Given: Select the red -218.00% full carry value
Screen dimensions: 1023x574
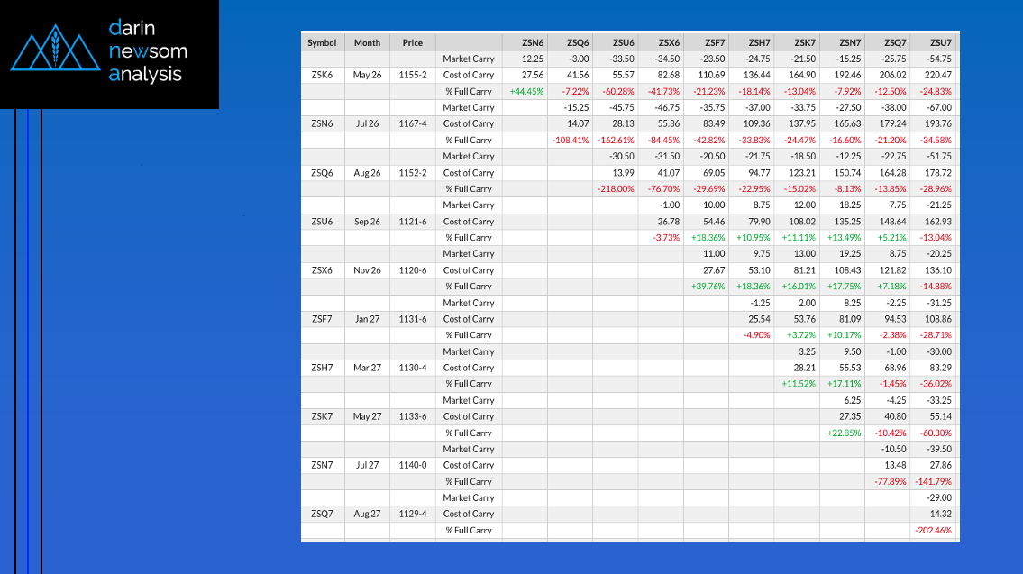Looking at the screenshot, I should pyautogui.click(x=617, y=188).
